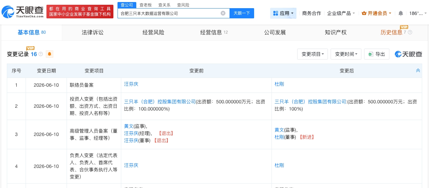This screenshot has width=429, height=188.
Task: Open the 变更项目 filter dropdown
Action: point(313,54)
